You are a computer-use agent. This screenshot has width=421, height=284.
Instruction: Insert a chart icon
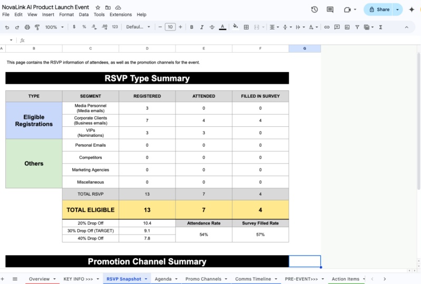tap(347, 27)
